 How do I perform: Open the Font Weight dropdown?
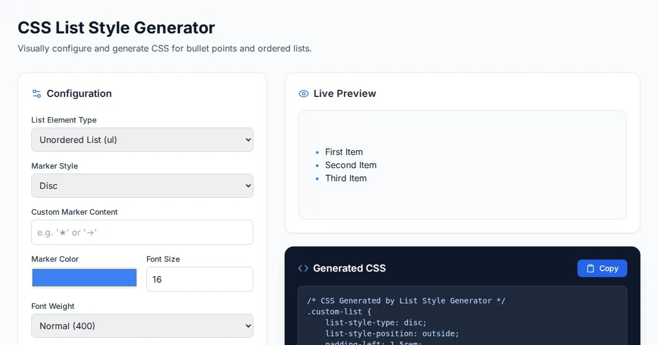pos(142,326)
